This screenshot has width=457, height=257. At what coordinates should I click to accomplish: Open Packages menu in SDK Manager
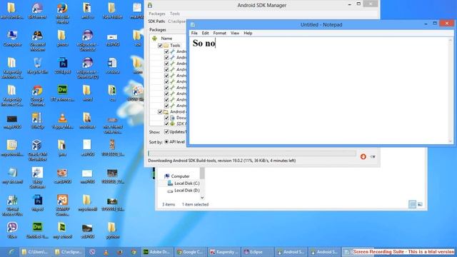tap(157, 14)
